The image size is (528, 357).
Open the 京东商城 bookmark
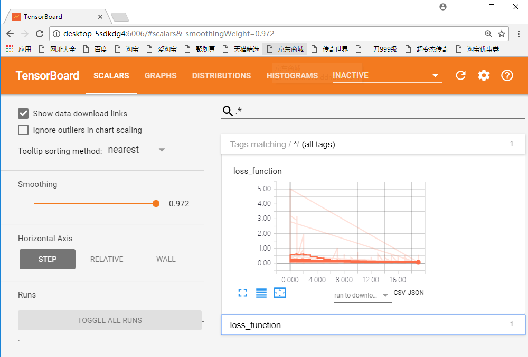[286, 49]
